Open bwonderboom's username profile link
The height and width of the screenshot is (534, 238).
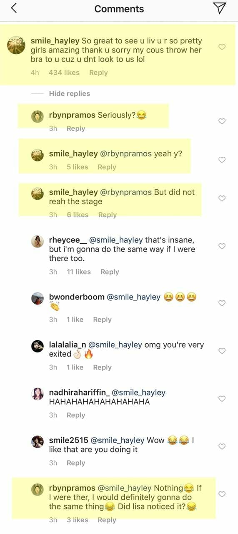point(77,297)
